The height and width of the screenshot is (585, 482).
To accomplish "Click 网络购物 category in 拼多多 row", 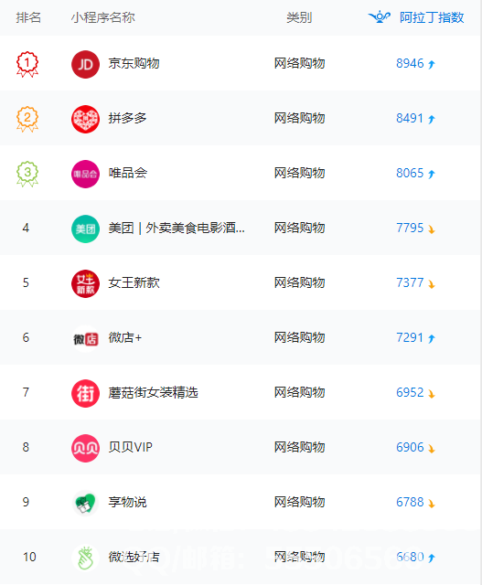I will pos(299,118).
